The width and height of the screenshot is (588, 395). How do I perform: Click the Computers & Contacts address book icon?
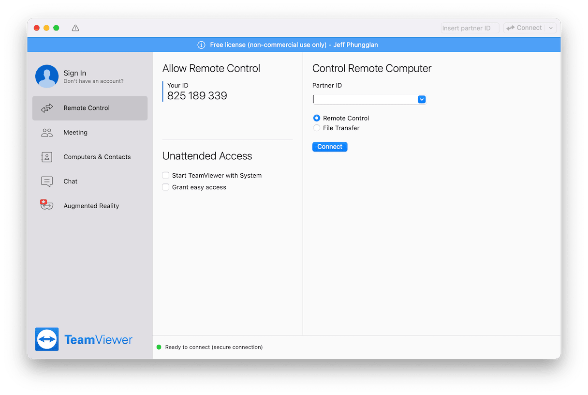[47, 157]
